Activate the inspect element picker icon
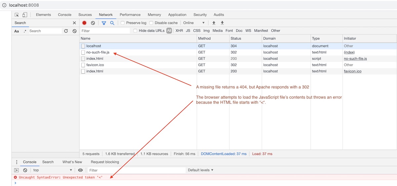397x186 pixels. [x=17, y=15]
